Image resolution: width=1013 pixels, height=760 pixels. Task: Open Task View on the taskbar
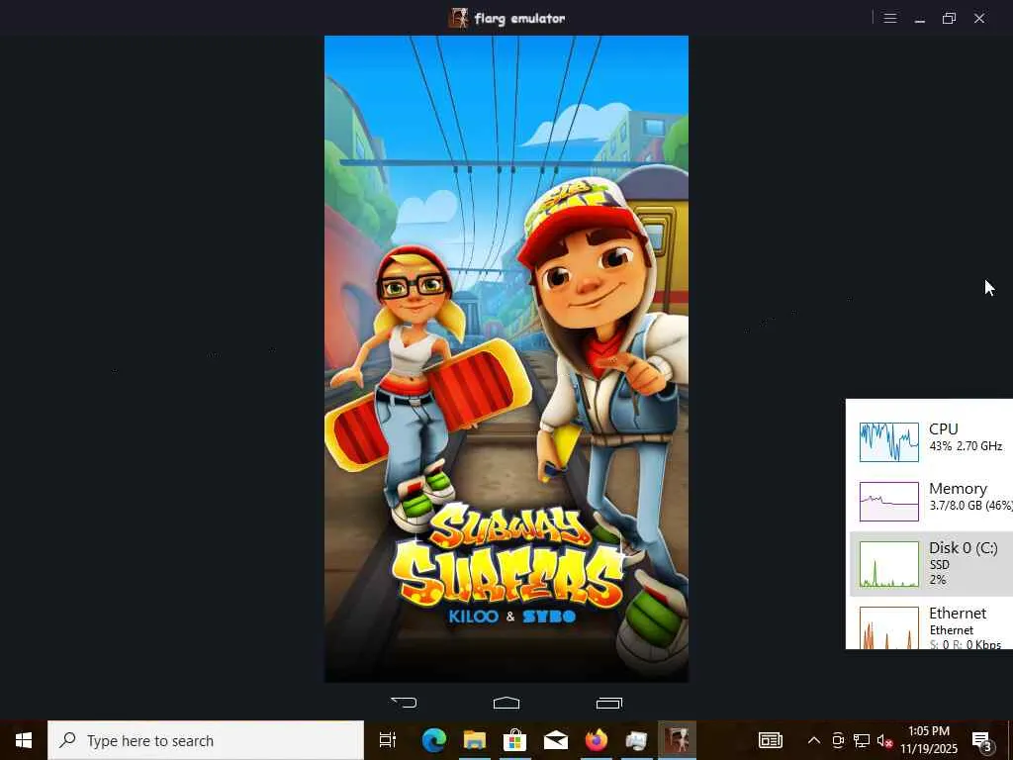coord(387,740)
